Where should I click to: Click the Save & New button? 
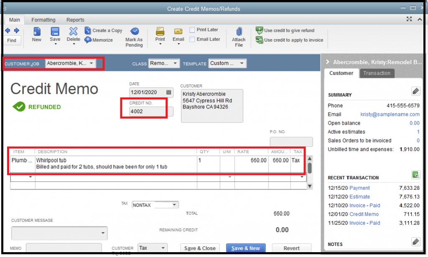point(246,248)
